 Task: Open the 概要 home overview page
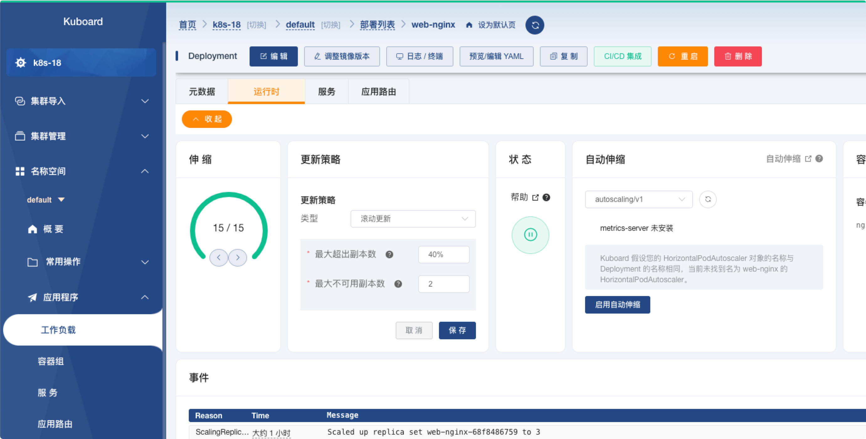[x=53, y=229]
